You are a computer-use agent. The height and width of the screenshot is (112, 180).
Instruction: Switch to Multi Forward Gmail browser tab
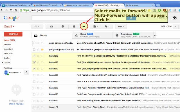(x=16, y=5)
